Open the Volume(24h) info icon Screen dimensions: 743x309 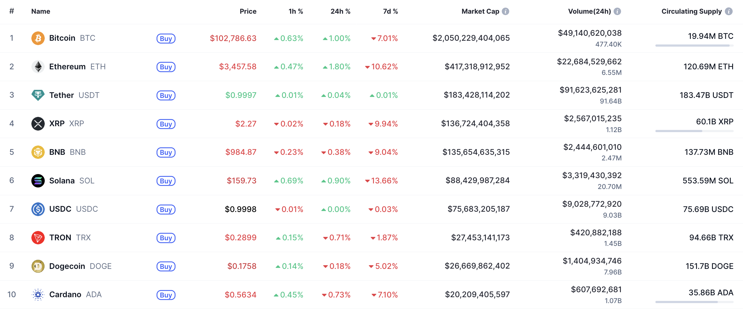(618, 12)
